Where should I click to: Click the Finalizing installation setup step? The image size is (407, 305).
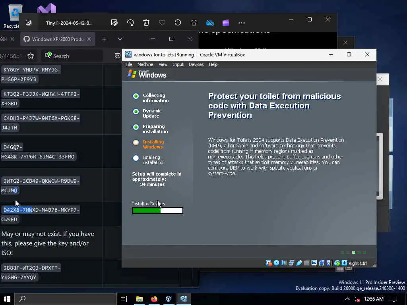(x=148, y=160)
